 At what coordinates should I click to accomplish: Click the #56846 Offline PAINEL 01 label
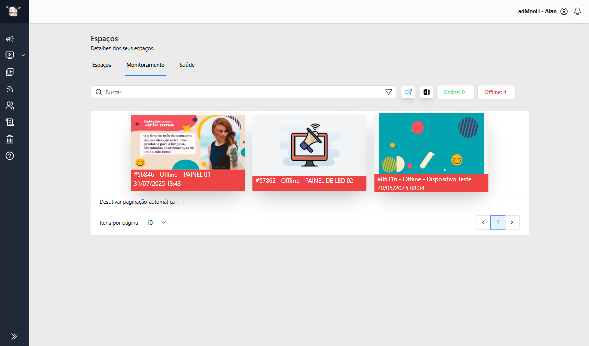[188, 180]
